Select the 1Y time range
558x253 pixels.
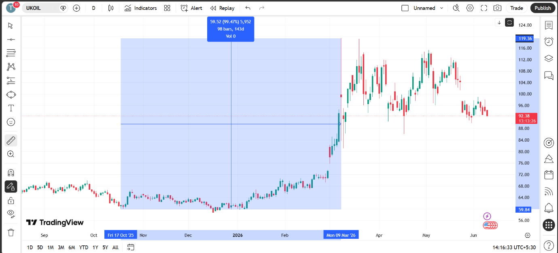coord(95,247)
